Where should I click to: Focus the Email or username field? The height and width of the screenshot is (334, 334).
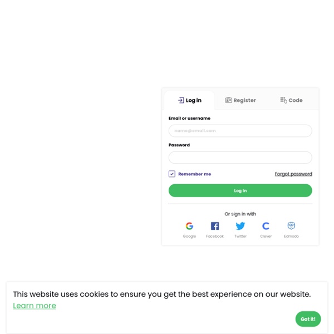[x=240, y=131]
